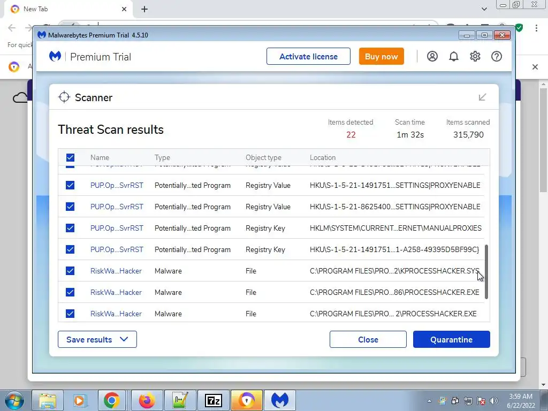548x411 pixels.
Task: Go back in the browser window
Action: tap(12, 28)
